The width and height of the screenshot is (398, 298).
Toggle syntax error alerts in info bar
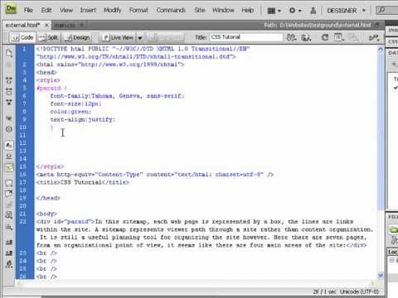pyautogui.click(x=9, y=167)
